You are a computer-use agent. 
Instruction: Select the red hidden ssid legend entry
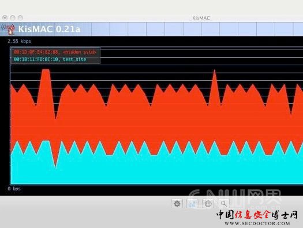[55, 52]
